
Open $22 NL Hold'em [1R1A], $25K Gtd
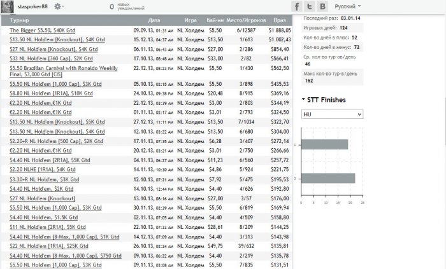pyautogui.click(x=49, y=246)
